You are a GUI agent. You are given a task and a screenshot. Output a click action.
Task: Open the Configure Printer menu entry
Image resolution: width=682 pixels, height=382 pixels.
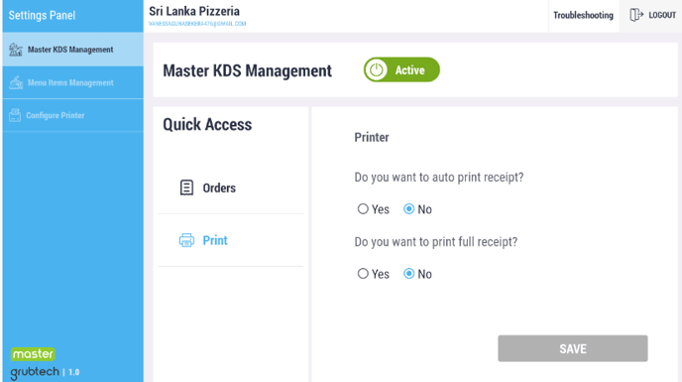[72, 115]
